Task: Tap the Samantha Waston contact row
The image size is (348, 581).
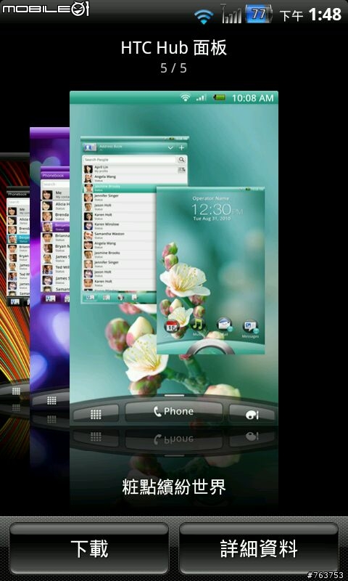Action: (120, 235)
